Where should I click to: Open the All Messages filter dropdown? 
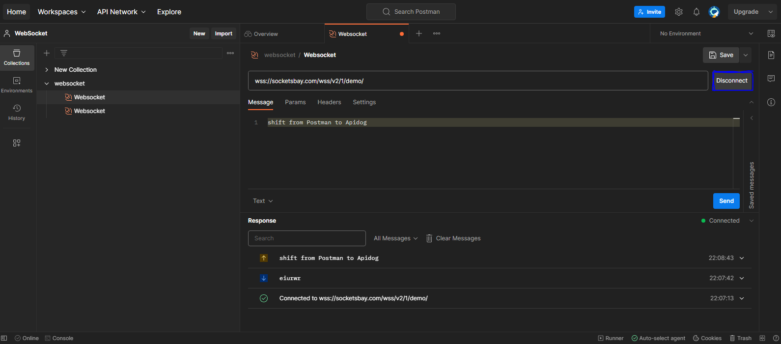coord(395,238)
